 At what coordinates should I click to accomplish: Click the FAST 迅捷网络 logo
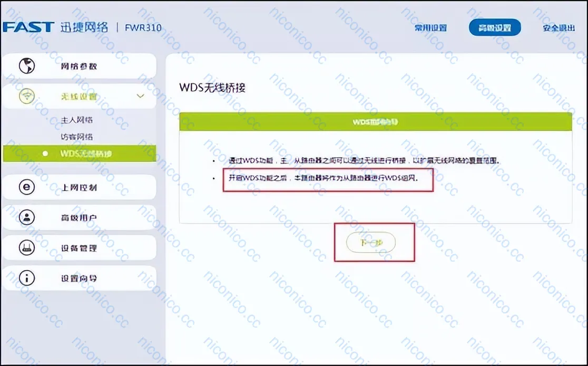(x=55, y=27)
